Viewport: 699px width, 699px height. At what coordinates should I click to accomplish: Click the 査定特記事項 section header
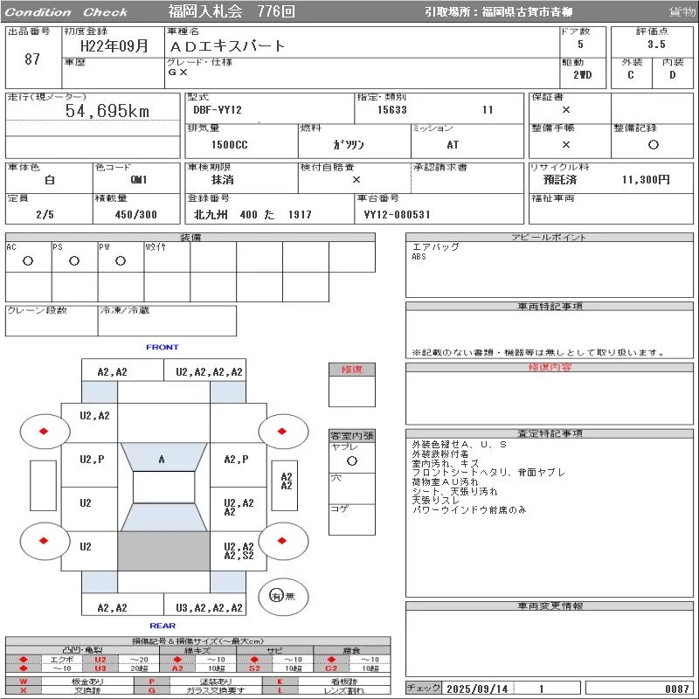(550, 433)
